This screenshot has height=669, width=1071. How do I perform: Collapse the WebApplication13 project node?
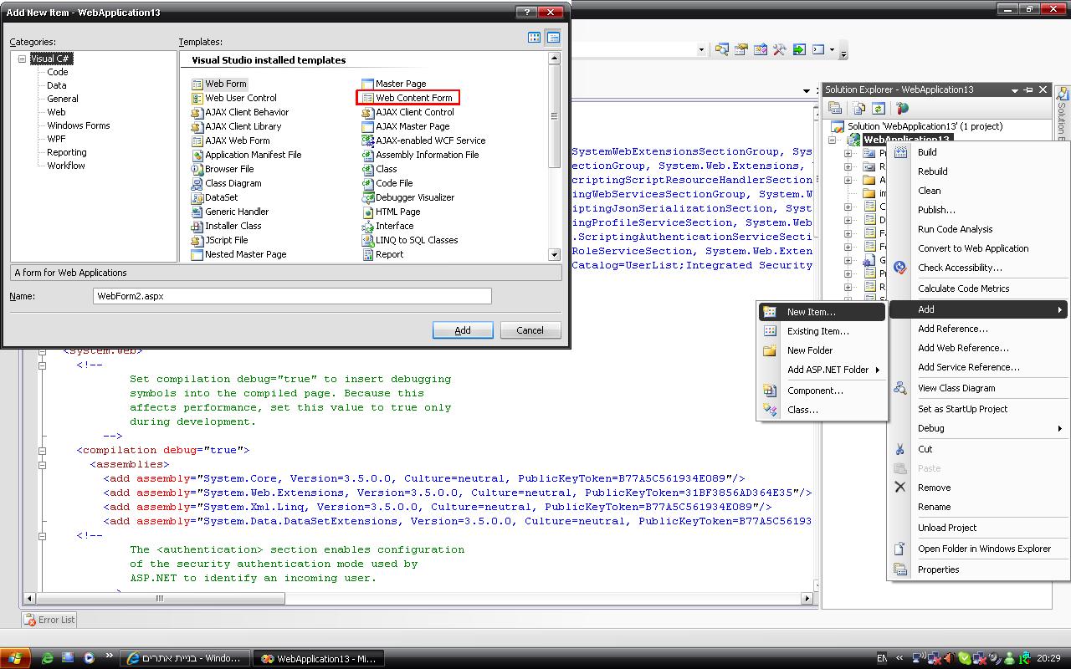[833, 140]
